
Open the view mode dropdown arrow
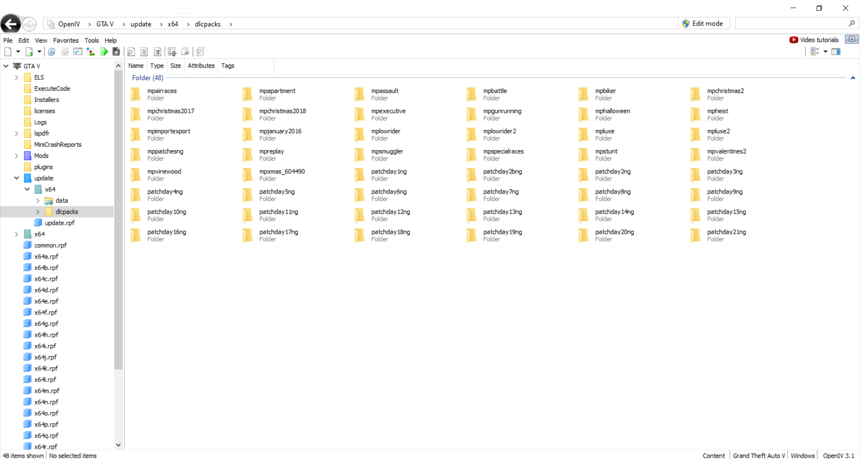pos(825,52)
